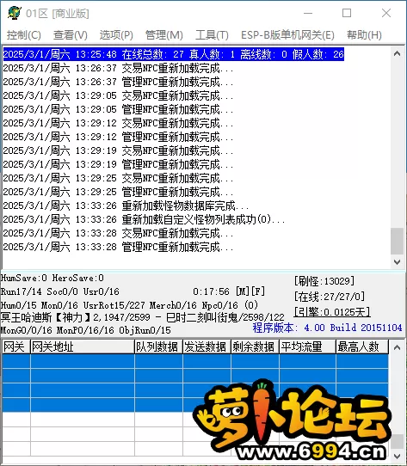Click the [M][F] status indicator
This screenshot has width=407, height=466.
click(x=250, y=291)
